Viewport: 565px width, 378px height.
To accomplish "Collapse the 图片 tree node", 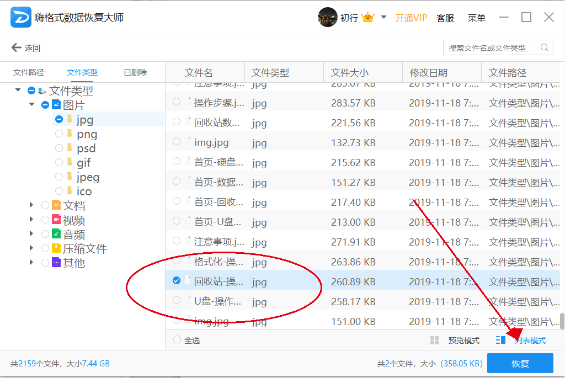I will tap(31, 104).
